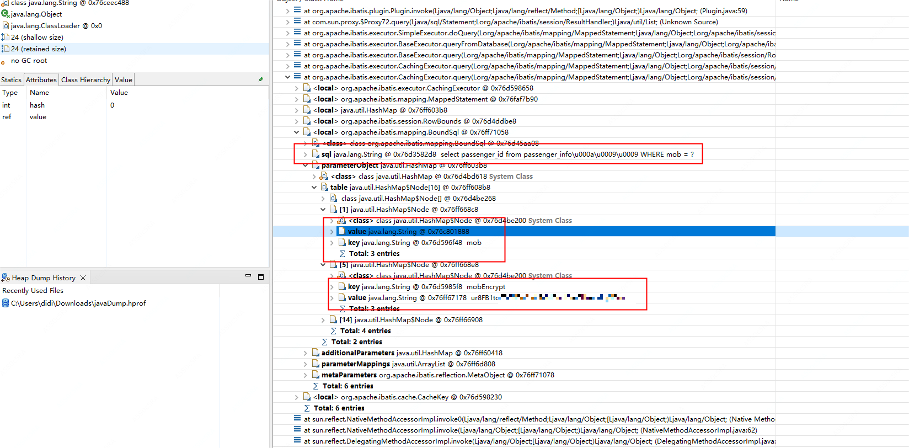Click the Type column header
This screenshot has height=448, width=909.
(10, 93)
